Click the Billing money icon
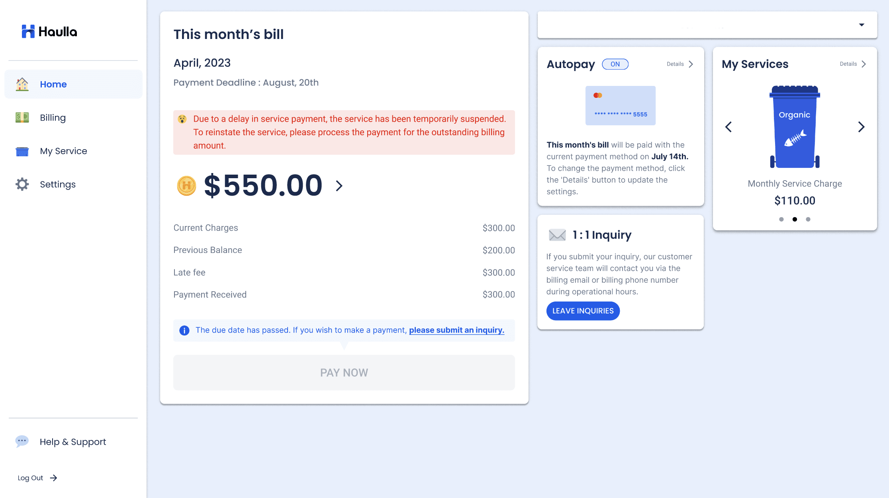889x498 pixels. point(22,118)
